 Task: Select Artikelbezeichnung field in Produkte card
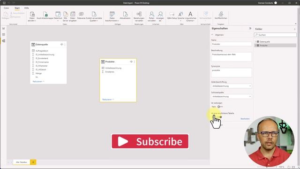(113, 68)
